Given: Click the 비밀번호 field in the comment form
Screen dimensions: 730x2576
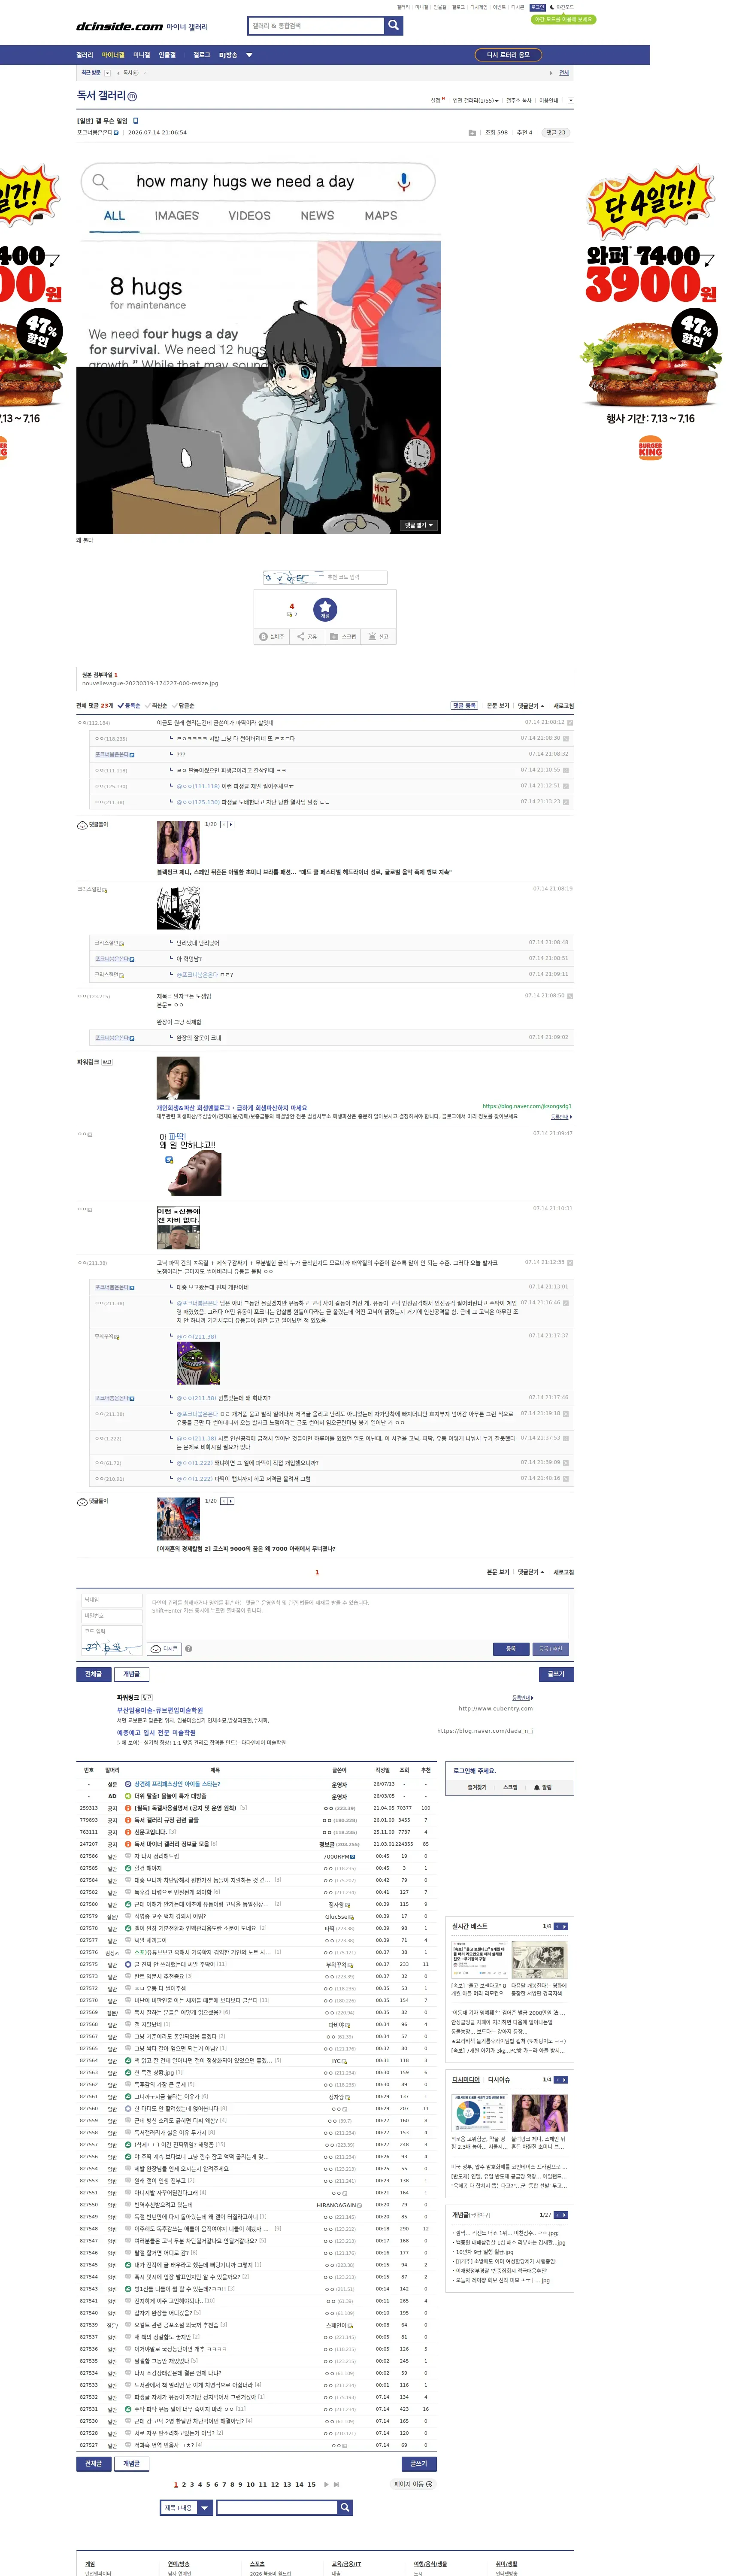Looking at the screenshot, I should pyautogui.click(x=112, y=1616).
